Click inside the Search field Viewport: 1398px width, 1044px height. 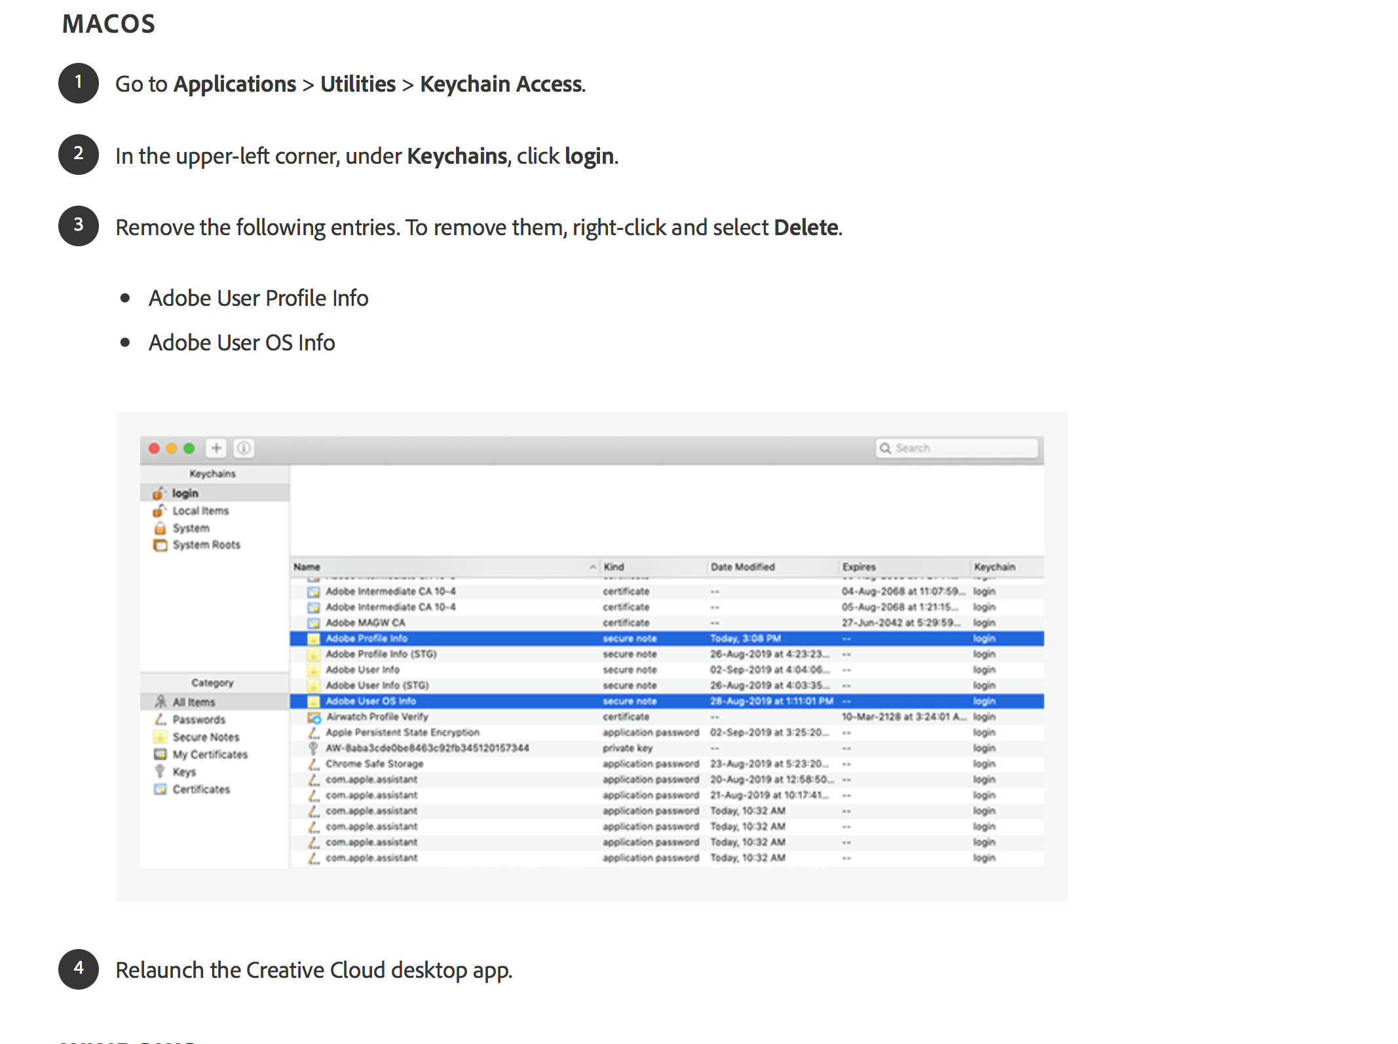point(956,448)
